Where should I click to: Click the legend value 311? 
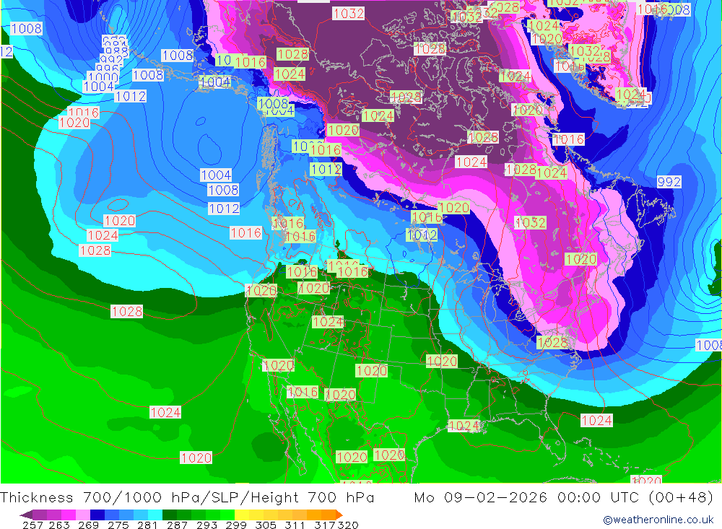pyautogui.click(x=295, y=525)
